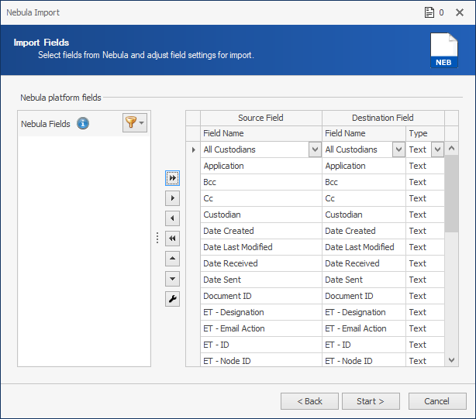The height and width of the screenshot is (419, 476).
Task: Move the selected field down
Action: 172,279
